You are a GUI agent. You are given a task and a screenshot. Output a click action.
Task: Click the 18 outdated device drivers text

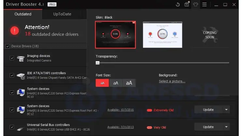coord(52,34)
